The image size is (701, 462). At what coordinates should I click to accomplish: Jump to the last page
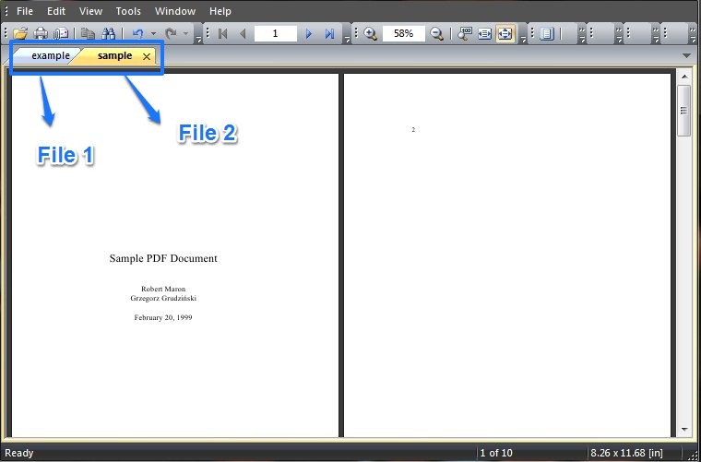329,33
